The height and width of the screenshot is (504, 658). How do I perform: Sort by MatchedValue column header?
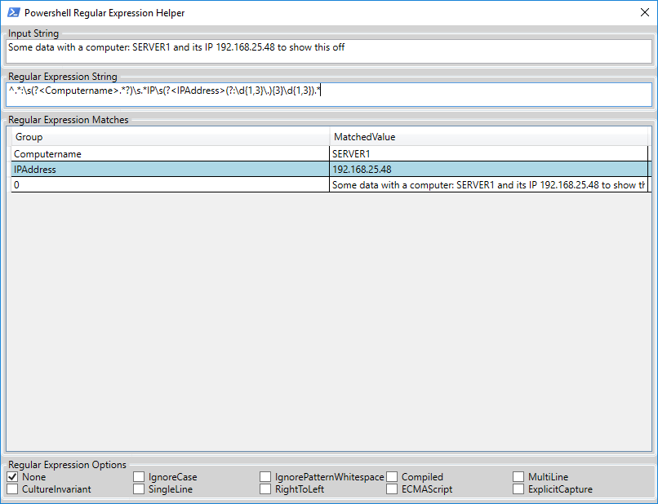pos(488,137)
